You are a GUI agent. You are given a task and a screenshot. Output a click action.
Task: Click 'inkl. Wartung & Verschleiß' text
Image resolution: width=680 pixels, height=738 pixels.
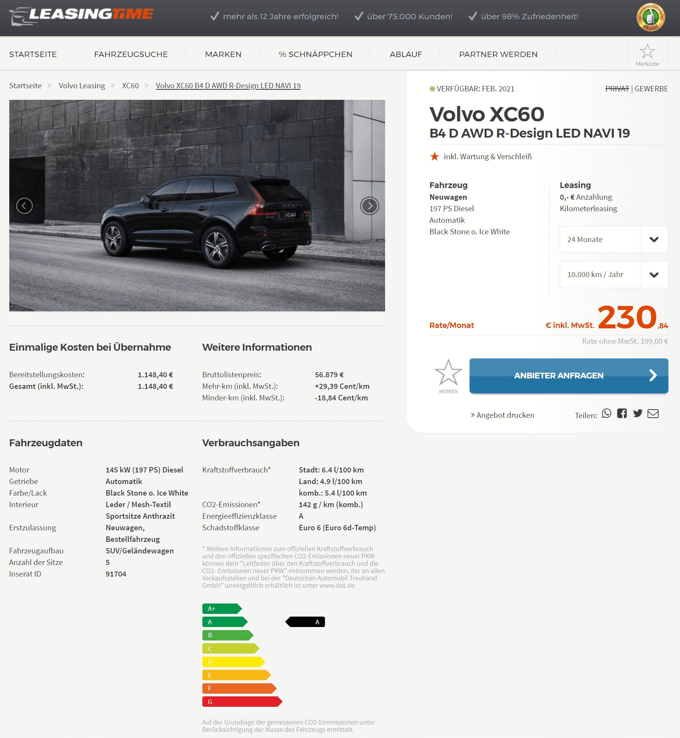pyautogui.click(x=488, y=156)
